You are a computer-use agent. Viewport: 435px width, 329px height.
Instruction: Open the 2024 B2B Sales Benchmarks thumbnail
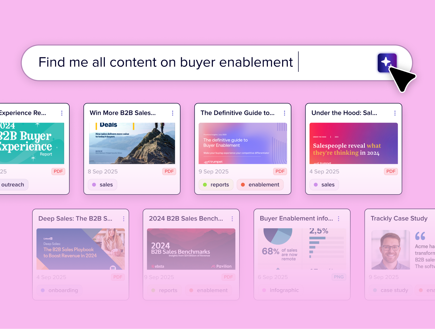[x=191, y=249]
